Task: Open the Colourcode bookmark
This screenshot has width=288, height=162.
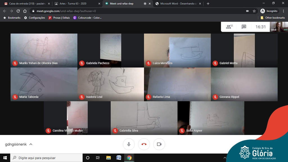Action: pyautogui.click(x=87, y=18)
